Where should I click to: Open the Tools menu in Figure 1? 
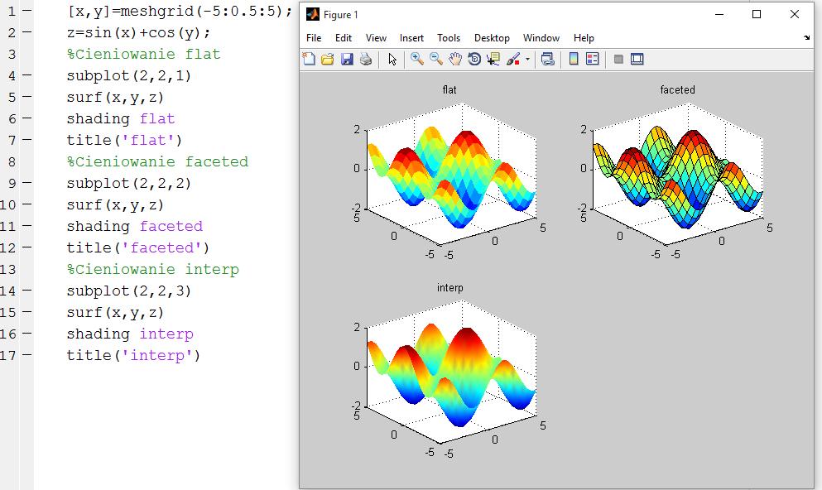point(449,38)
